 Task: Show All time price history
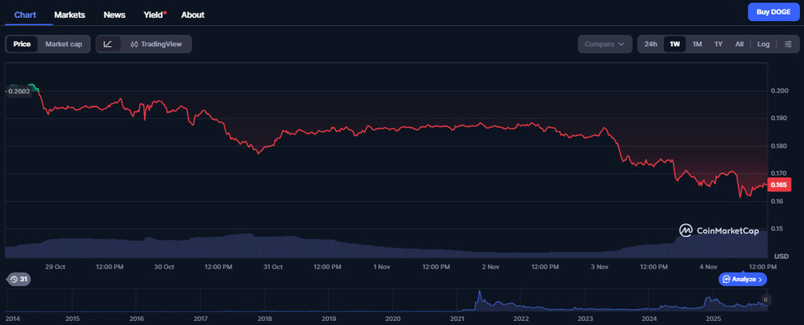click(739, 44)
